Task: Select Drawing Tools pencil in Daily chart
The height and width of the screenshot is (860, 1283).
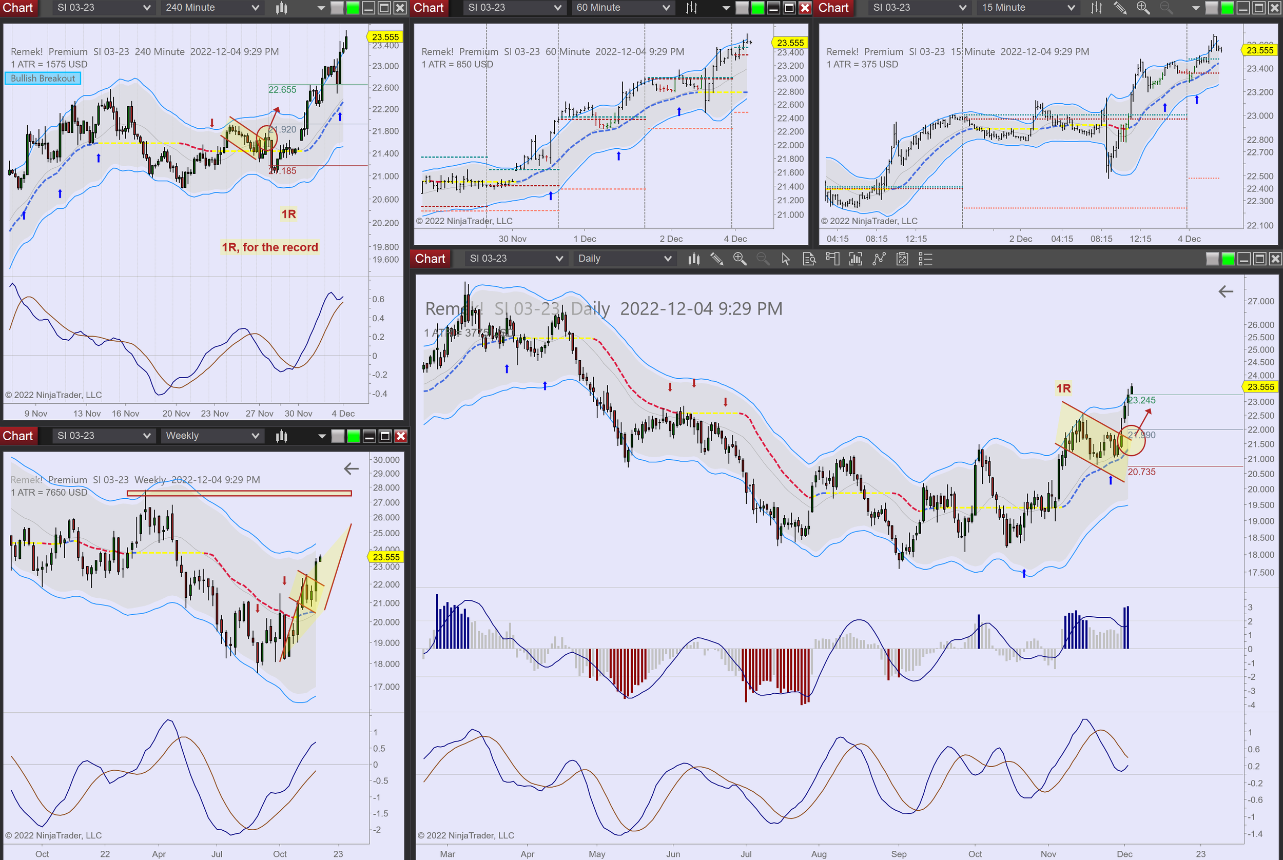Action: click(716, 259)
